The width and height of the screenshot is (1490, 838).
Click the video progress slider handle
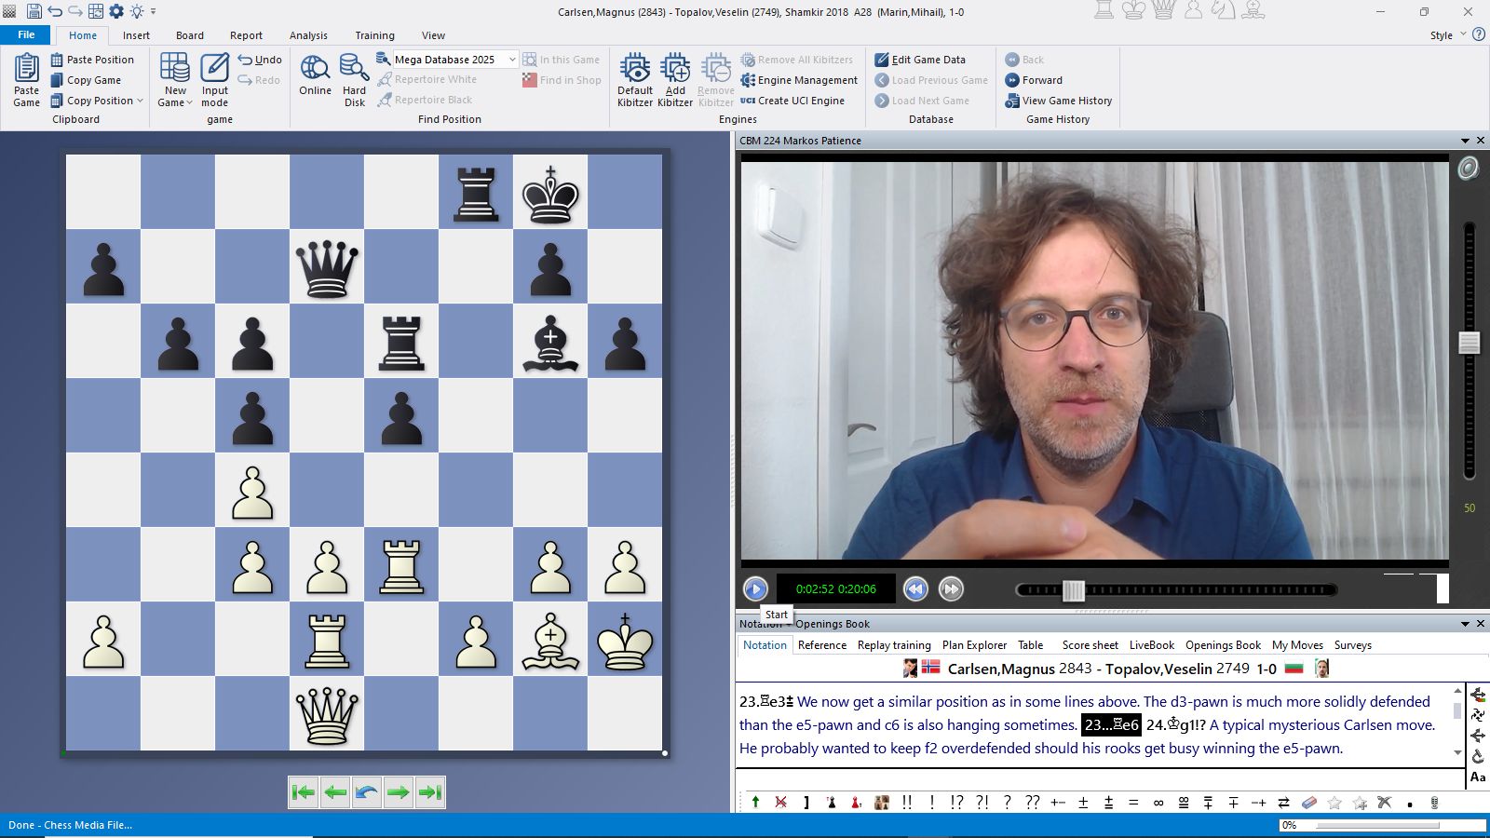tap(1074, 589)
